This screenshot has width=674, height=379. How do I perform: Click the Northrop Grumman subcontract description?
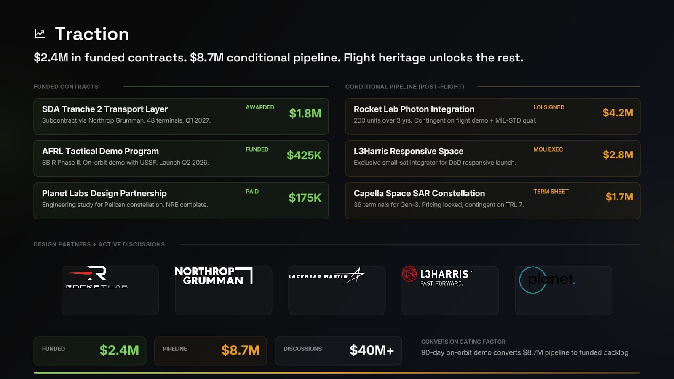click(126, 120)
